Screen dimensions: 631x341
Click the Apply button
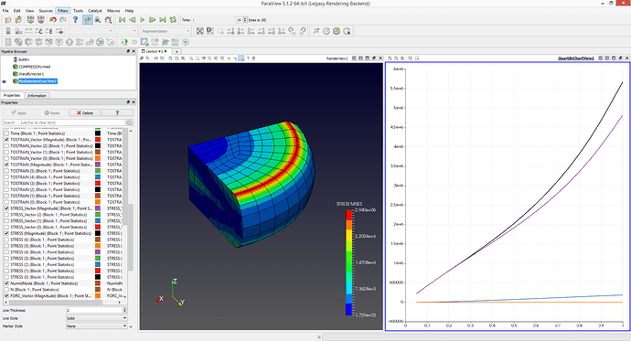click(19, 113)
